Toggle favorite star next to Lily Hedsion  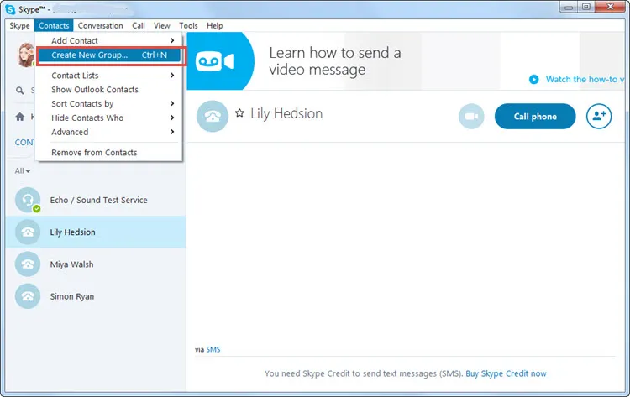pos(240,113)
